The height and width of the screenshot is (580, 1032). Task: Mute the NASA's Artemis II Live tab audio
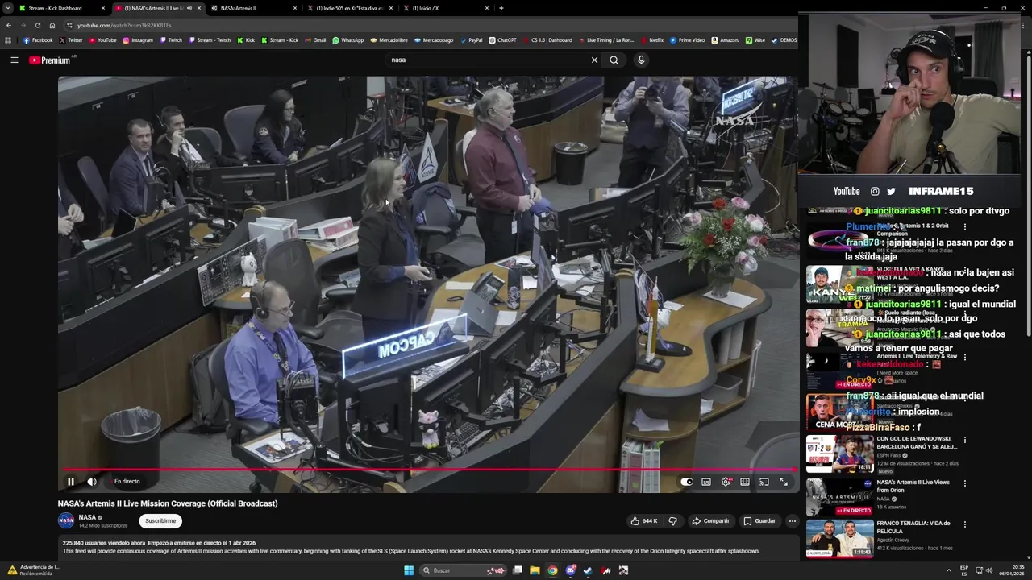click(x=189, y=8)
